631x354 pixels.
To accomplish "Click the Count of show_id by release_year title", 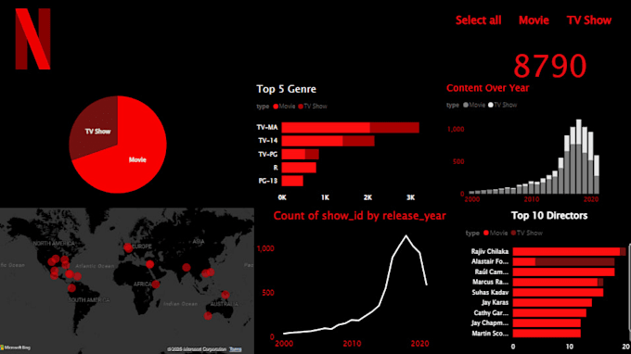I will [x=359, y=216].
